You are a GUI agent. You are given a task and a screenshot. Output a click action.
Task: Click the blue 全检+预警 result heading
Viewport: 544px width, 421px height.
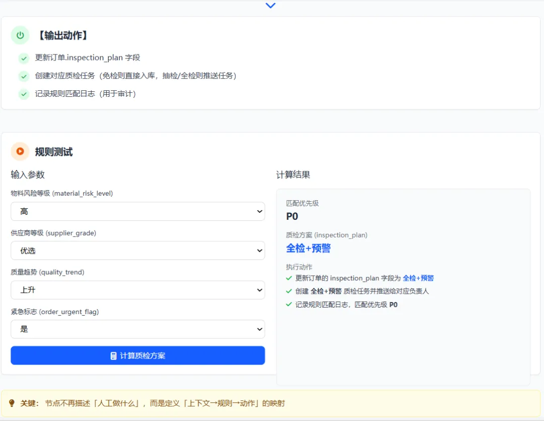[308, 249]
